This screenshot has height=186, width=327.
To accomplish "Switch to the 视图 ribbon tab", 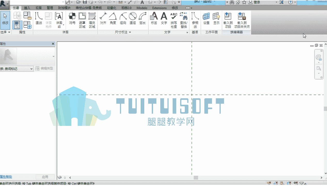I will tap(38, 8).
